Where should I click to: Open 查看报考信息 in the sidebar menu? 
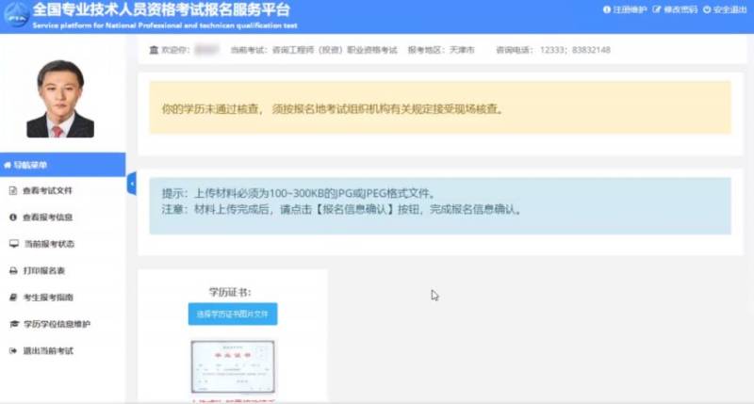(x=47, y=218)
